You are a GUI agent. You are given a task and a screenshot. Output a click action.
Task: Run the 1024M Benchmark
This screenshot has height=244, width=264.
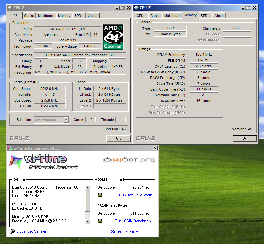[x=133, y=221]
